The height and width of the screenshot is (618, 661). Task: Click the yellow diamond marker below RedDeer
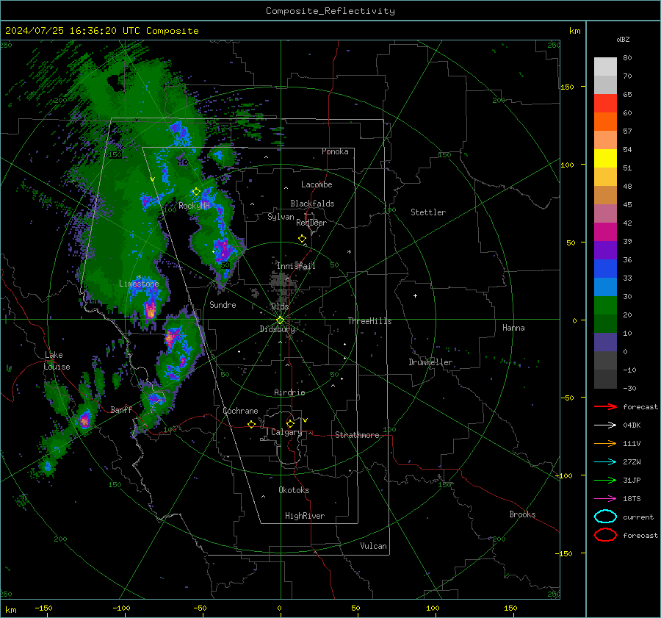pyautogui.click(x=303, y=239)
